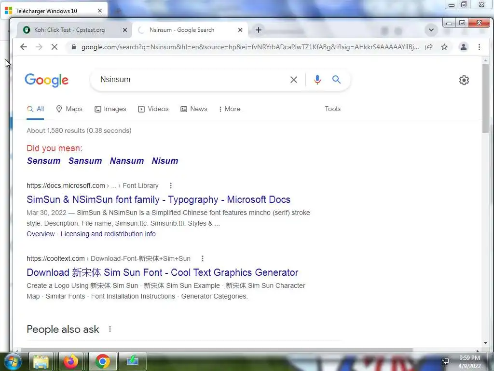494x371 pixels.
Task: Stop loading the page
Action: tap(55, 47)
